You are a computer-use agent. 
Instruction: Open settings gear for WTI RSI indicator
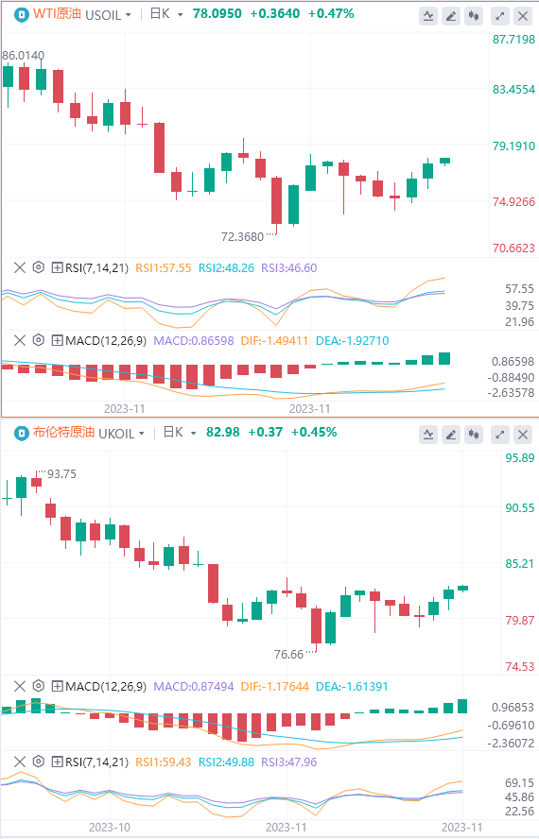click(38, 267)
